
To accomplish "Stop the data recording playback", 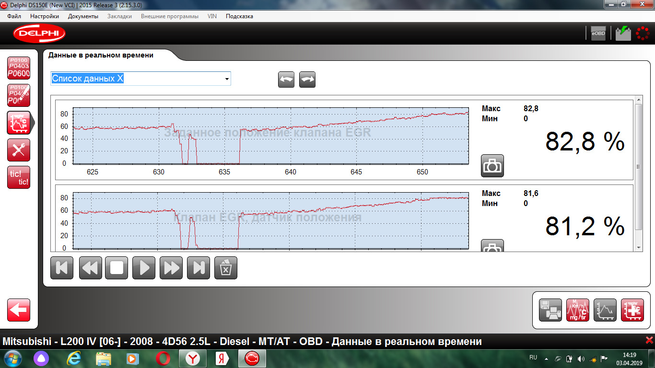I will pos(117,267).
